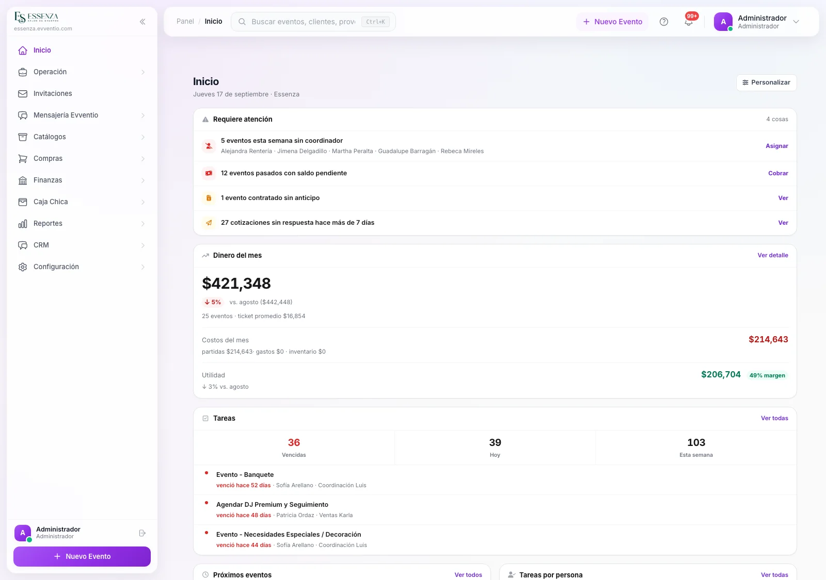The height and width of the screenshot is (580, 826).
Task: Click the A avatar in top bar
Action: [x=723, y=22]
